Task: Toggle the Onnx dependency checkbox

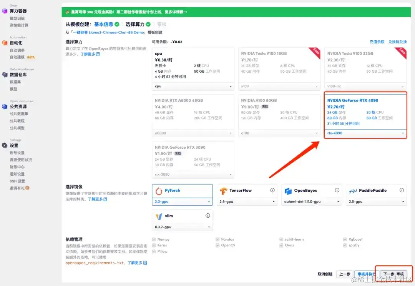Action: (281, 245)
